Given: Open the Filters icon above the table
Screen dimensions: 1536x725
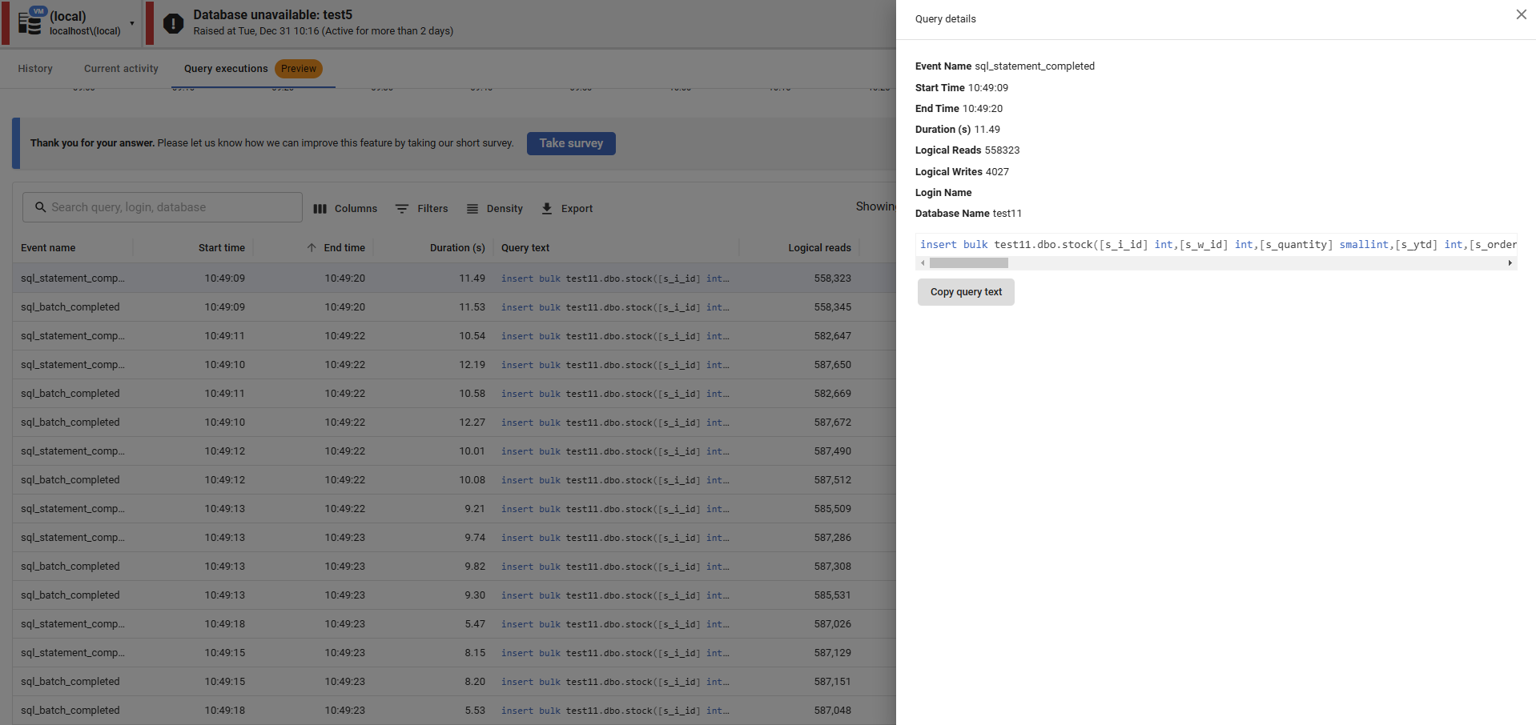Looking at the screenshot, I should pyautogui.click(x=402, y=208).
